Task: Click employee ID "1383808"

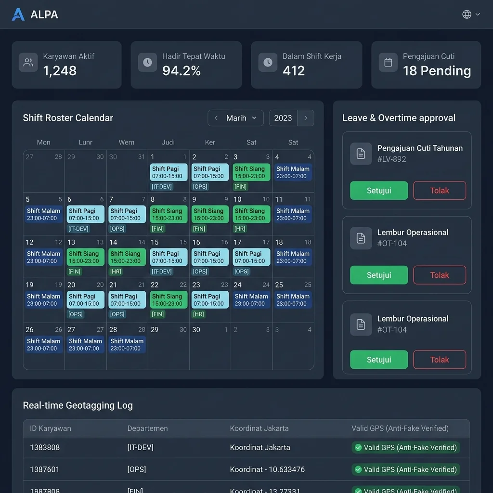Action: 45,447
